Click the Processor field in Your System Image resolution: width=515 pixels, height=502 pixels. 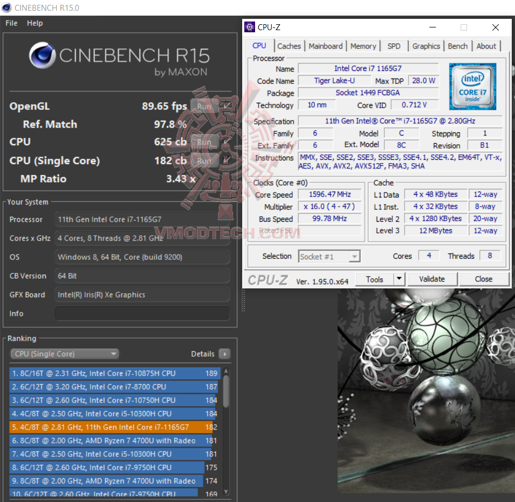142,220
